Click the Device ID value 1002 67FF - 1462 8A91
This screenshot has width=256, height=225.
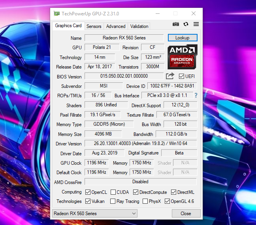172,86
